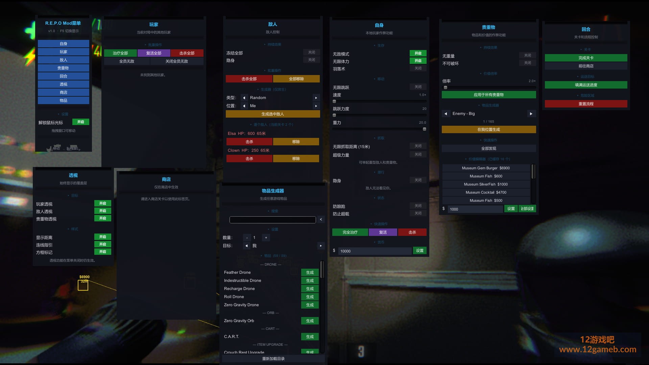The image size is (649, 365).
Task: Turn off 贵重物透视 toggle
Action: 103,218
